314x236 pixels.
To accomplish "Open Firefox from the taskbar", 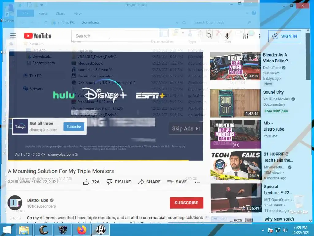I will [x=82, y=230].
